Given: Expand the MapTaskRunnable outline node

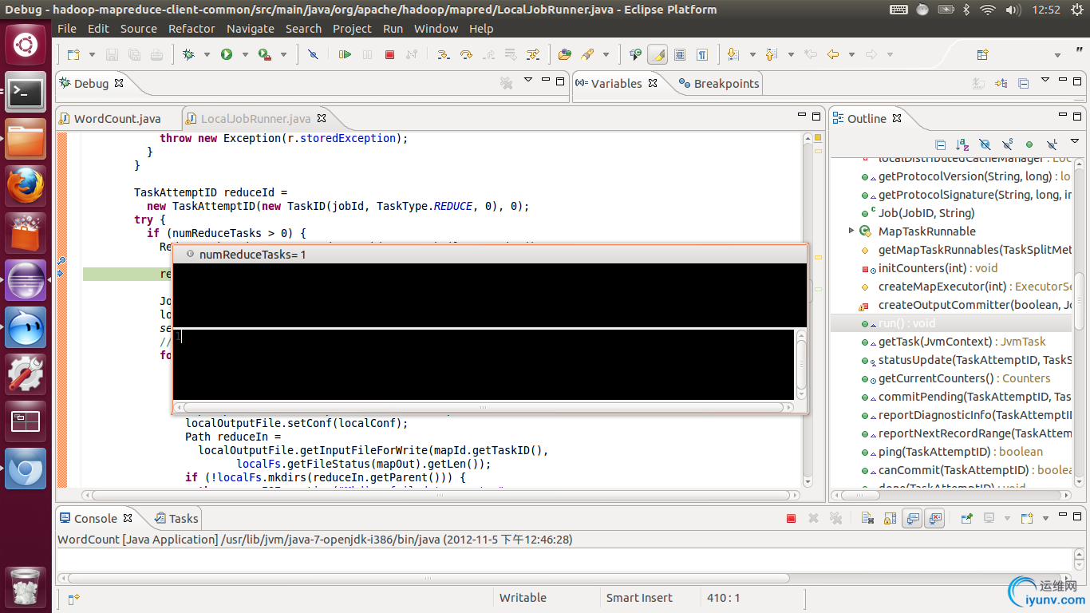Looking at the screenshot, I should pyautogui.click(x=851, y=231).
